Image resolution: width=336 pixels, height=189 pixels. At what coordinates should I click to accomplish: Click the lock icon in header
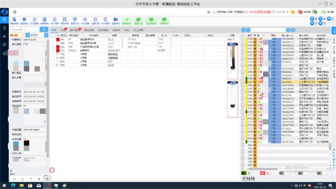[209, 12]
